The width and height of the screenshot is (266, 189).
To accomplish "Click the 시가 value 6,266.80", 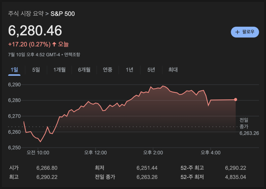I will (x=47, y=168).
